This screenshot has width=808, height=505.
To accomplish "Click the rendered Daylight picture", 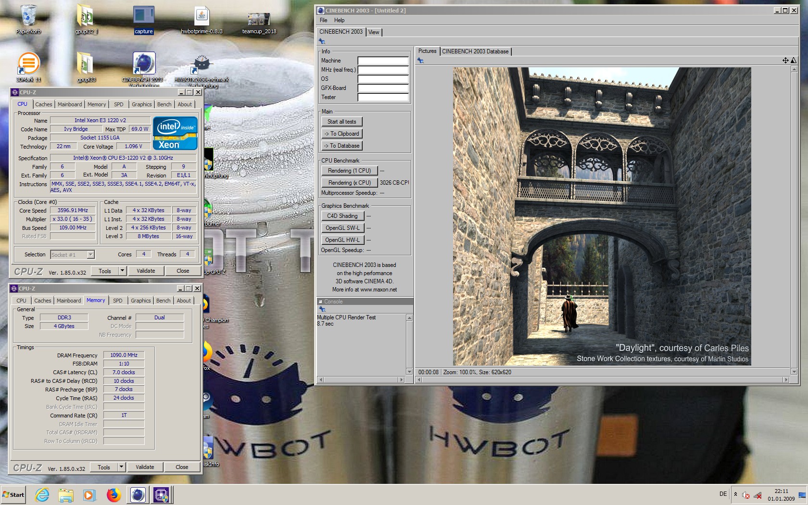I will tap(602, 216).
